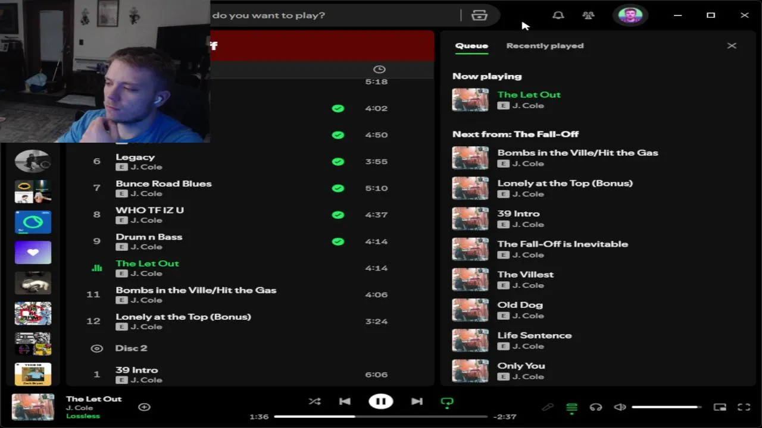This screenshot has width=762, height=428.
Task: Pause the current song
Action: (x=381, y=401)
